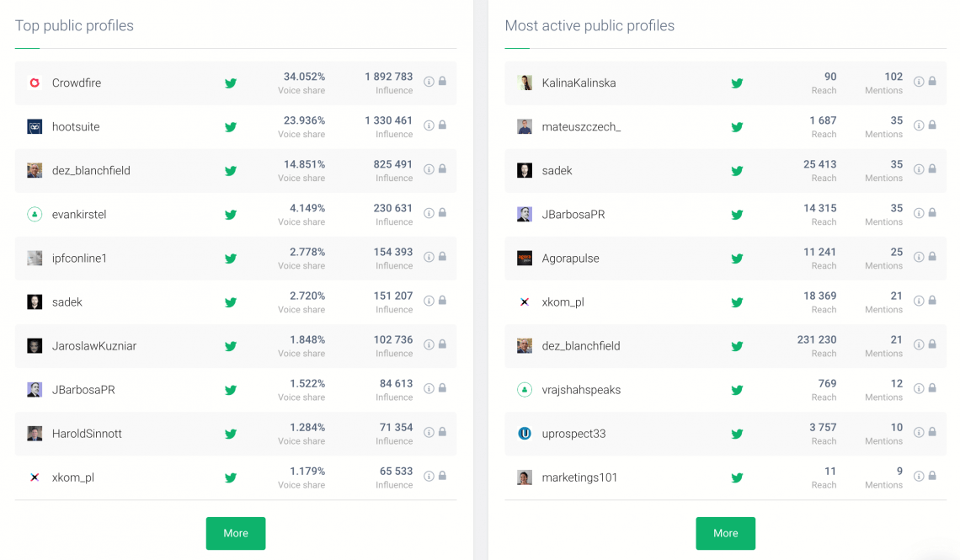Click lock icon in the Agorapulse row
This screenshot has height=560, width=960.
(x=932, y=257)
